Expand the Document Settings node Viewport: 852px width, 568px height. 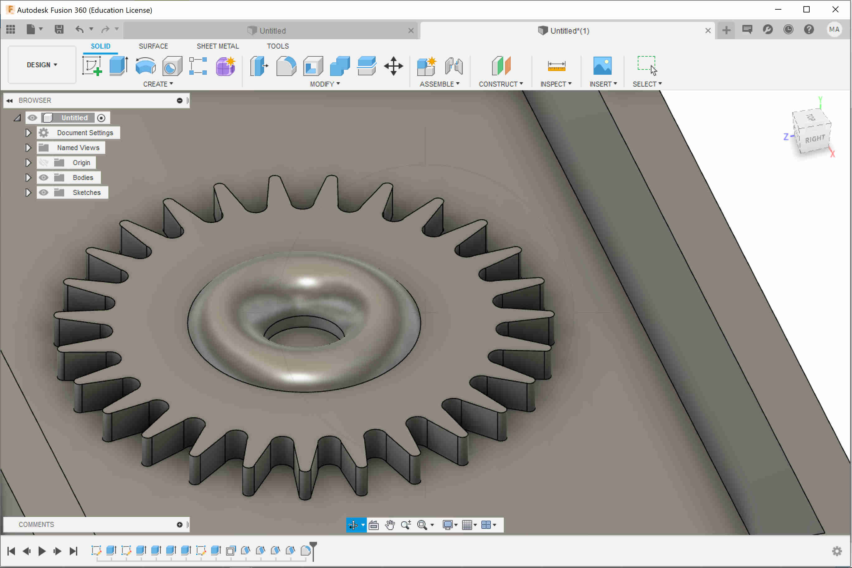click(x=28, y=133)
